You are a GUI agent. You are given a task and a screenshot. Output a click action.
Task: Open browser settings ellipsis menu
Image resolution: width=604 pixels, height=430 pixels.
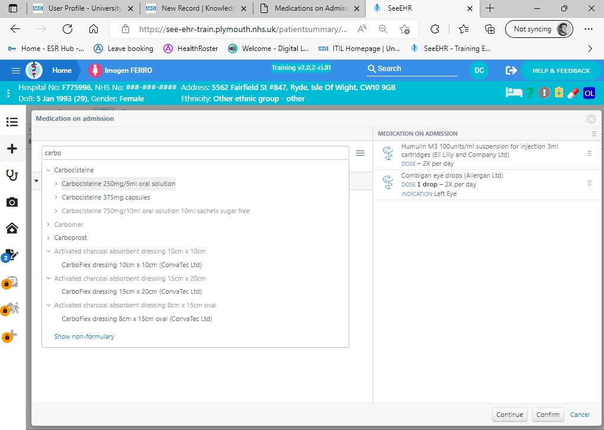(588, 29)
